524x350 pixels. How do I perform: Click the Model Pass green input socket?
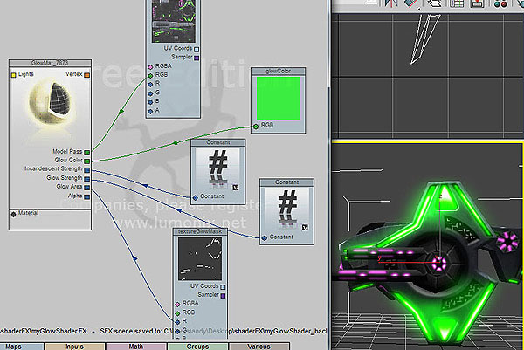(88, 152)
